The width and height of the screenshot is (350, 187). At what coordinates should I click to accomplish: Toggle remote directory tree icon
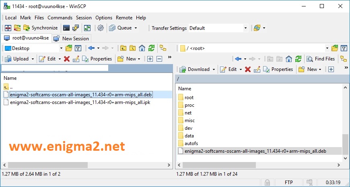point(344,59)
